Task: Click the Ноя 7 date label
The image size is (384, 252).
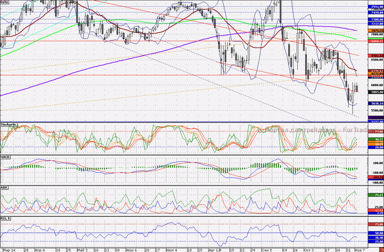Action: point(360,250)
